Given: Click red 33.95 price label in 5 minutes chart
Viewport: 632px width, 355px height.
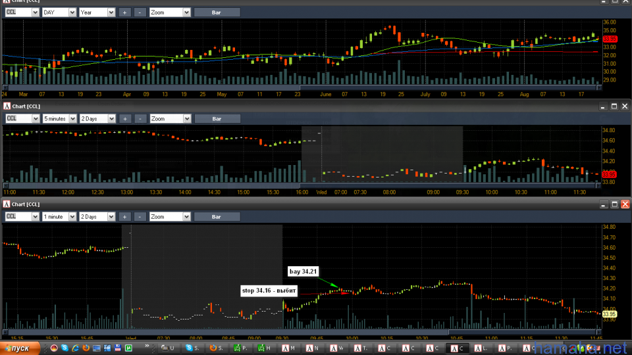Looking at the screenshot, I should 609,174.
